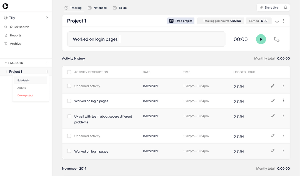This screenshot has width=300, height=176.
Task: Toggle Project 1 sidebar three-dot menu
Action: (x=47, y=72)
